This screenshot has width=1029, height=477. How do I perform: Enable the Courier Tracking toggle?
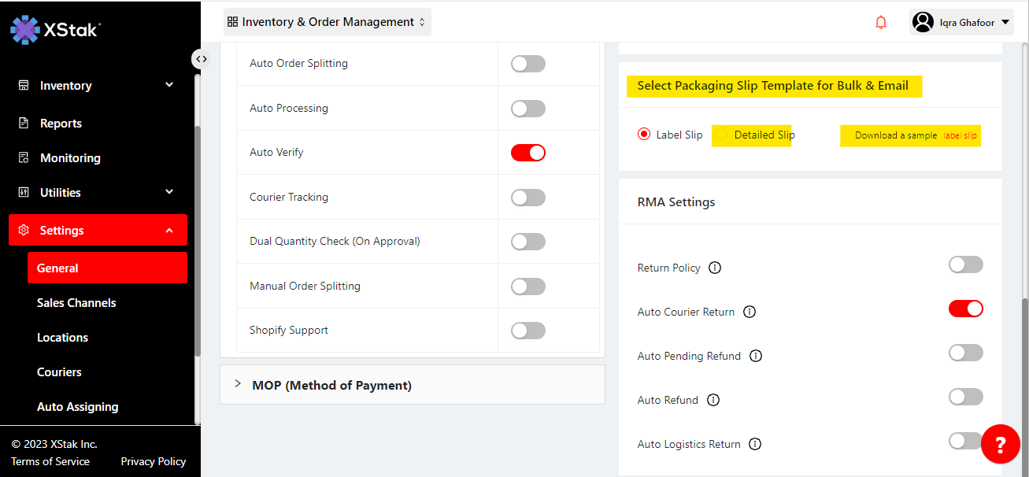(x=527, y=198)
